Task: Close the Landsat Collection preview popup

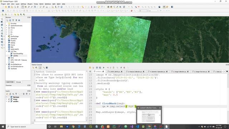Action: coord(160,108)
